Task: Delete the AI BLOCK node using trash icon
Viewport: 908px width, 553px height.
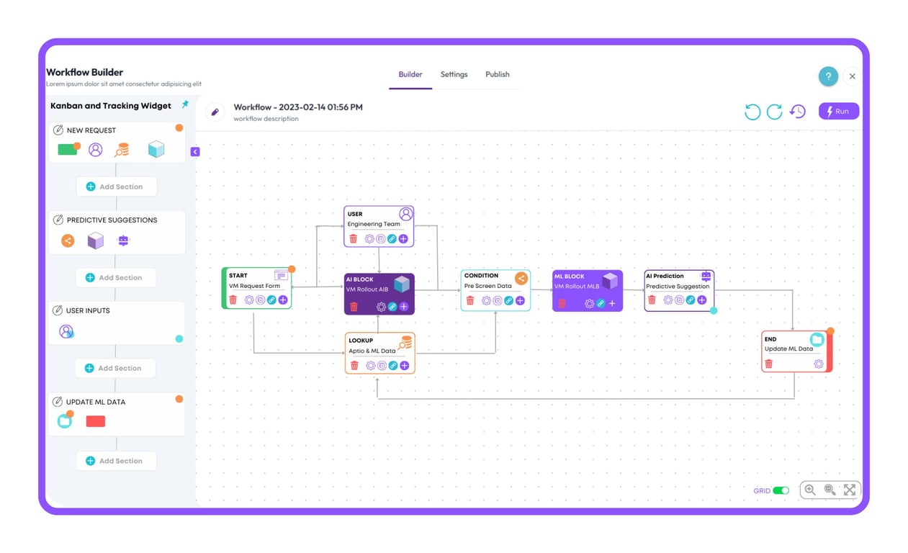Action: (x=354, y=307)
